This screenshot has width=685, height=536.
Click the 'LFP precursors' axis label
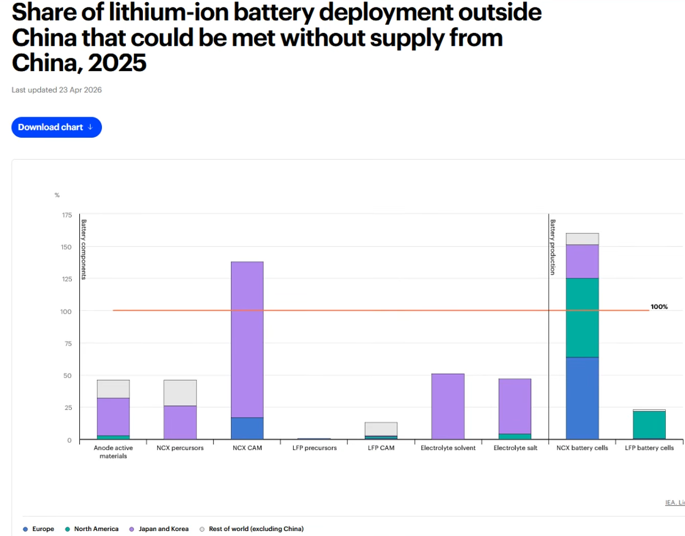point(315,448)
